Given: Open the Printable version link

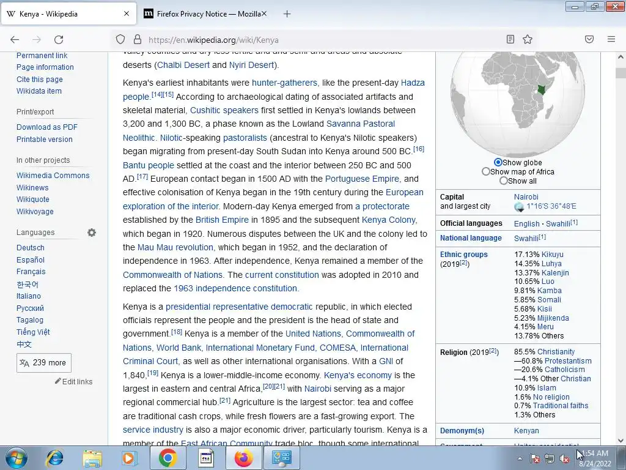Looking at the screenshot, I should [44, 140].
